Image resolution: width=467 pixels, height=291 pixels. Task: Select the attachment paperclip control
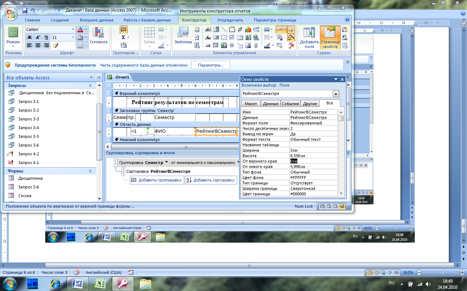256,45
